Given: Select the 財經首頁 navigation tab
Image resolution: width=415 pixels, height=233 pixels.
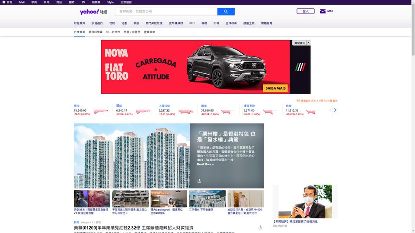Looking at the screenshot, I should pyautogui.click(x=80, y=23).
